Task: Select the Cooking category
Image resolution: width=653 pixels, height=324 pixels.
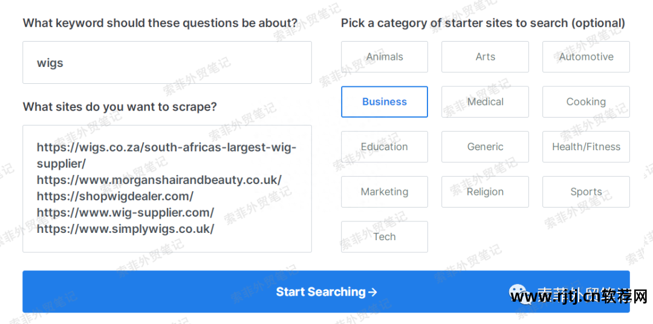Action: pos(586,102)
